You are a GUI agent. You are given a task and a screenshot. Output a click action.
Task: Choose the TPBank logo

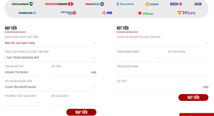186,13
